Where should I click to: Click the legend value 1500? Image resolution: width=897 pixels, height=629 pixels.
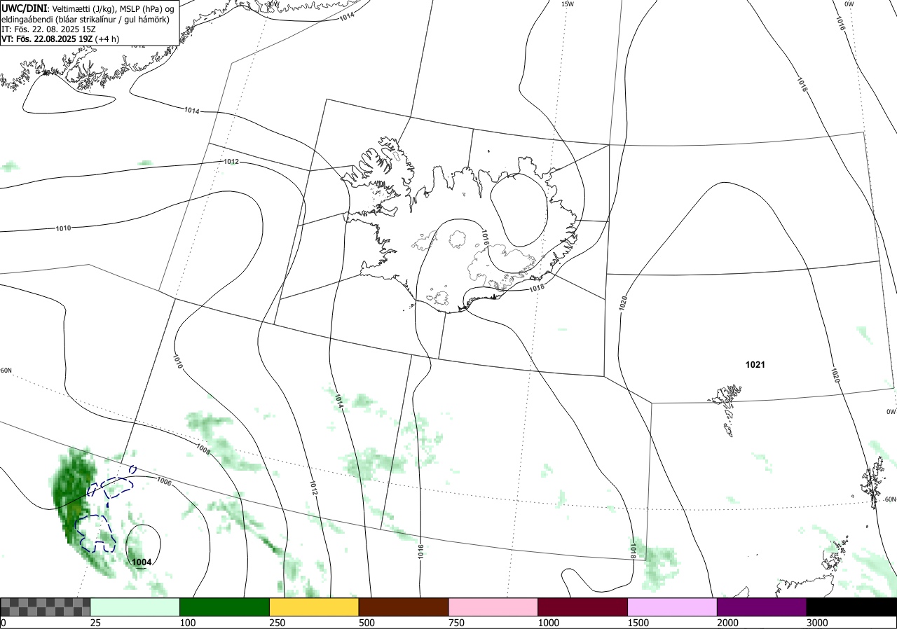pos(638,623)
